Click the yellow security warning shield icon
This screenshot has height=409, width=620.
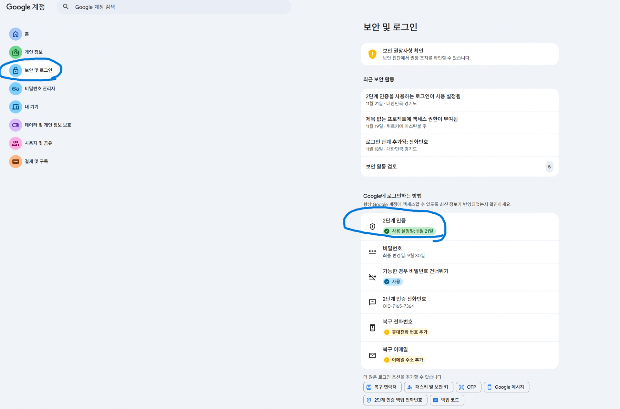click(x=372, y=54)
